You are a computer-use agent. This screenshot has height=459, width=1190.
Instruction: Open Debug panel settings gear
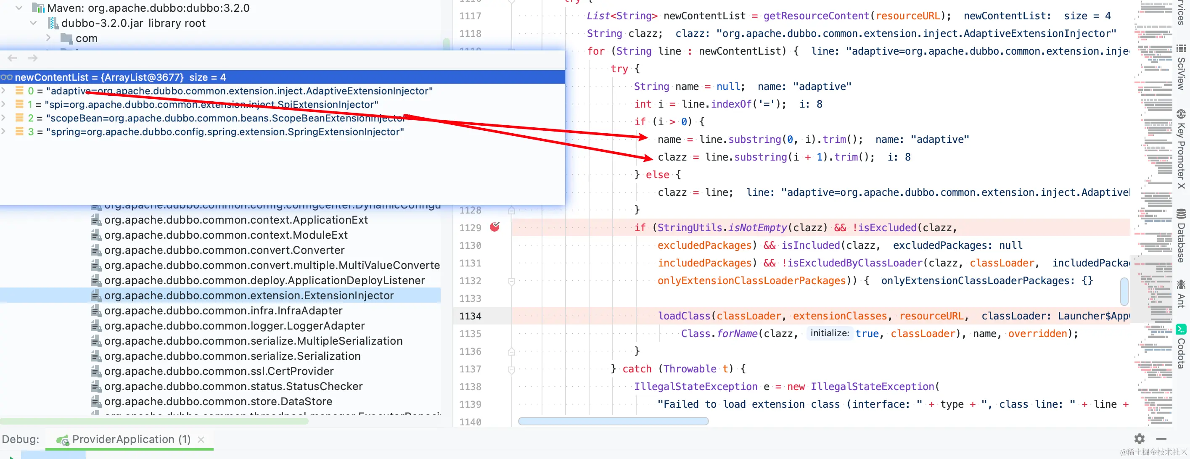tap(1139, 439)
